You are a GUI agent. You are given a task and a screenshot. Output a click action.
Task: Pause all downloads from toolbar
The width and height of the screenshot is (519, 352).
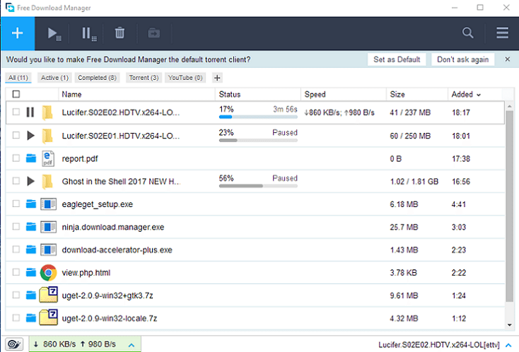(x=88, y=33)
